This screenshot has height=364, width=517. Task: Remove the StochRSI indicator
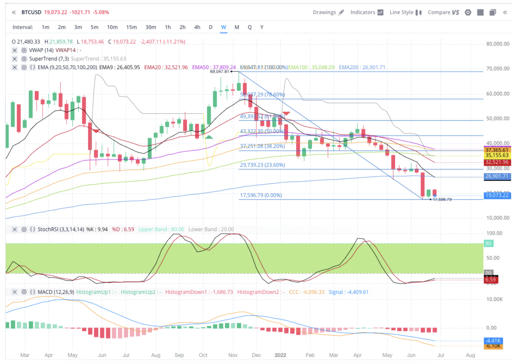coord(15,229)
